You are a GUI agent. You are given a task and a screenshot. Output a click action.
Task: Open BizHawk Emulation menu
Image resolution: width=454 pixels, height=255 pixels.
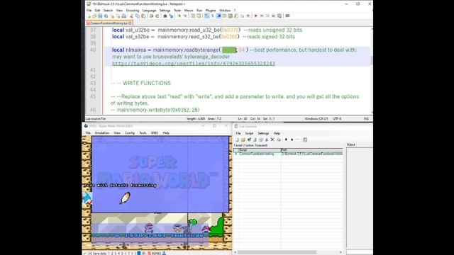[x=102, y=133]
